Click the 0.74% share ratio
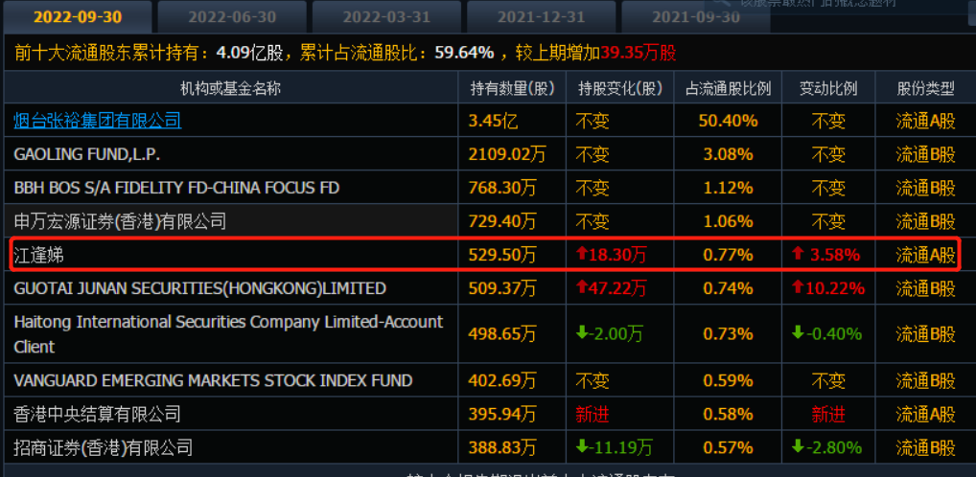Viewport: 976px width, 477px height. coord(729,288)
